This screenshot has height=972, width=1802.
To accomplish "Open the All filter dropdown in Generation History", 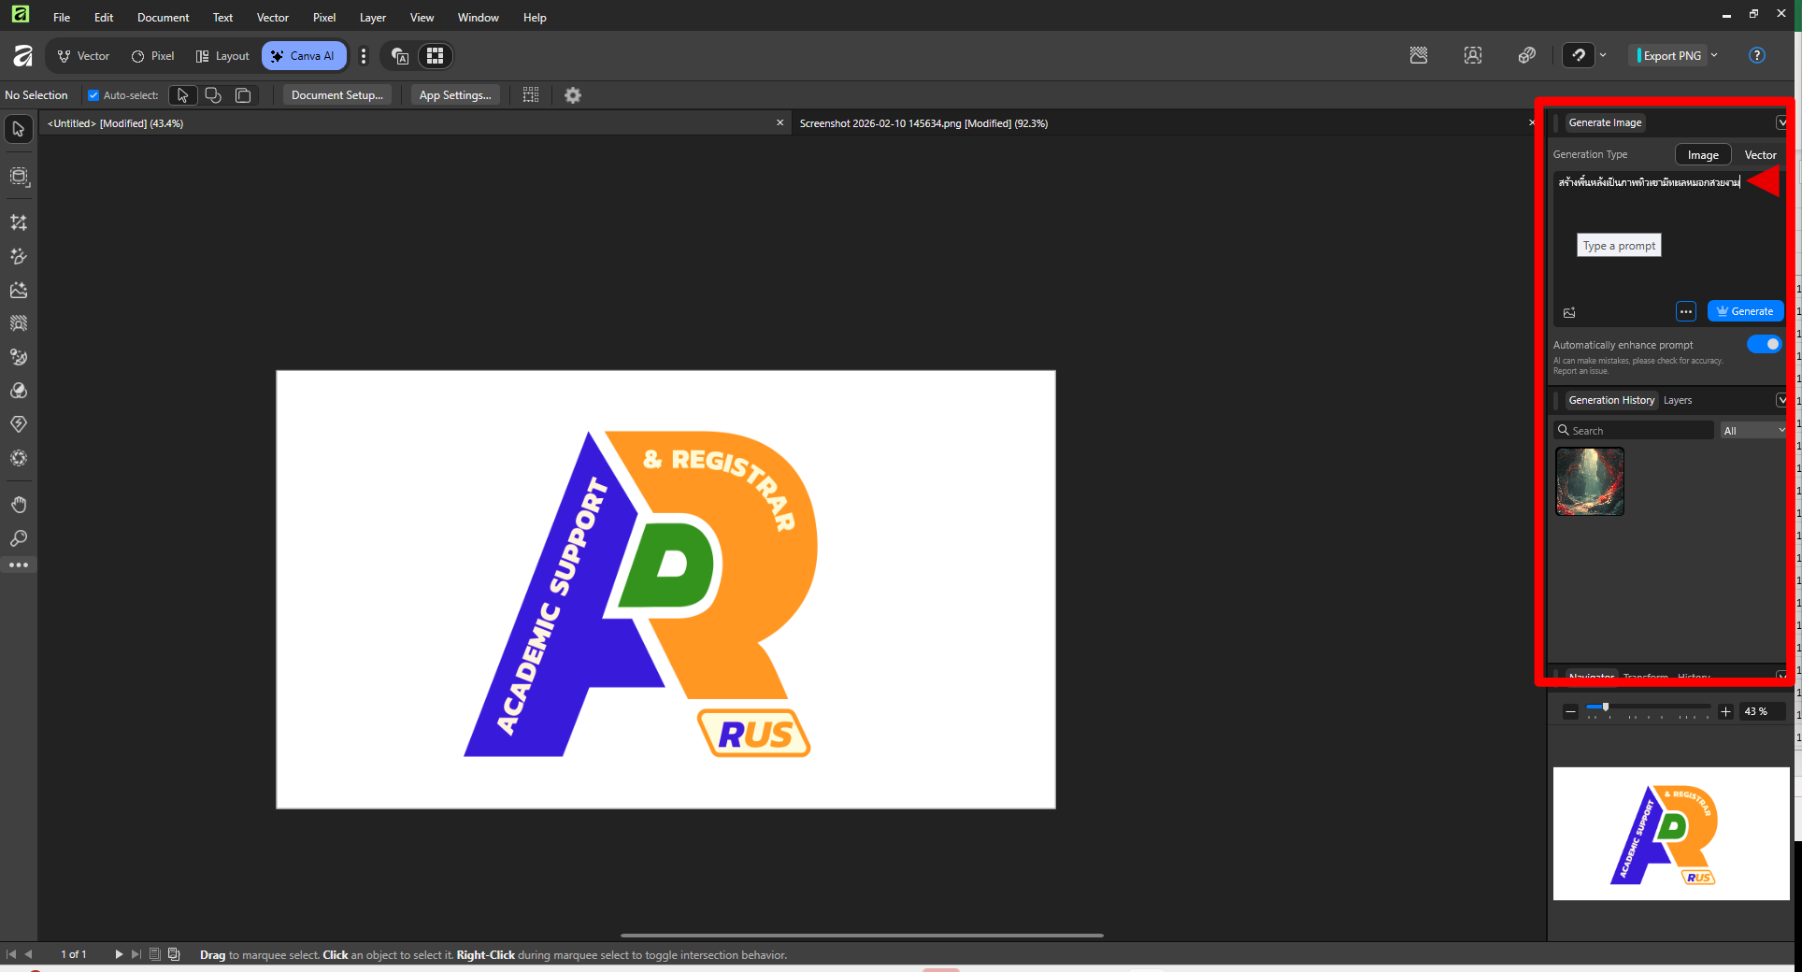I will (x=1753, y=430).
